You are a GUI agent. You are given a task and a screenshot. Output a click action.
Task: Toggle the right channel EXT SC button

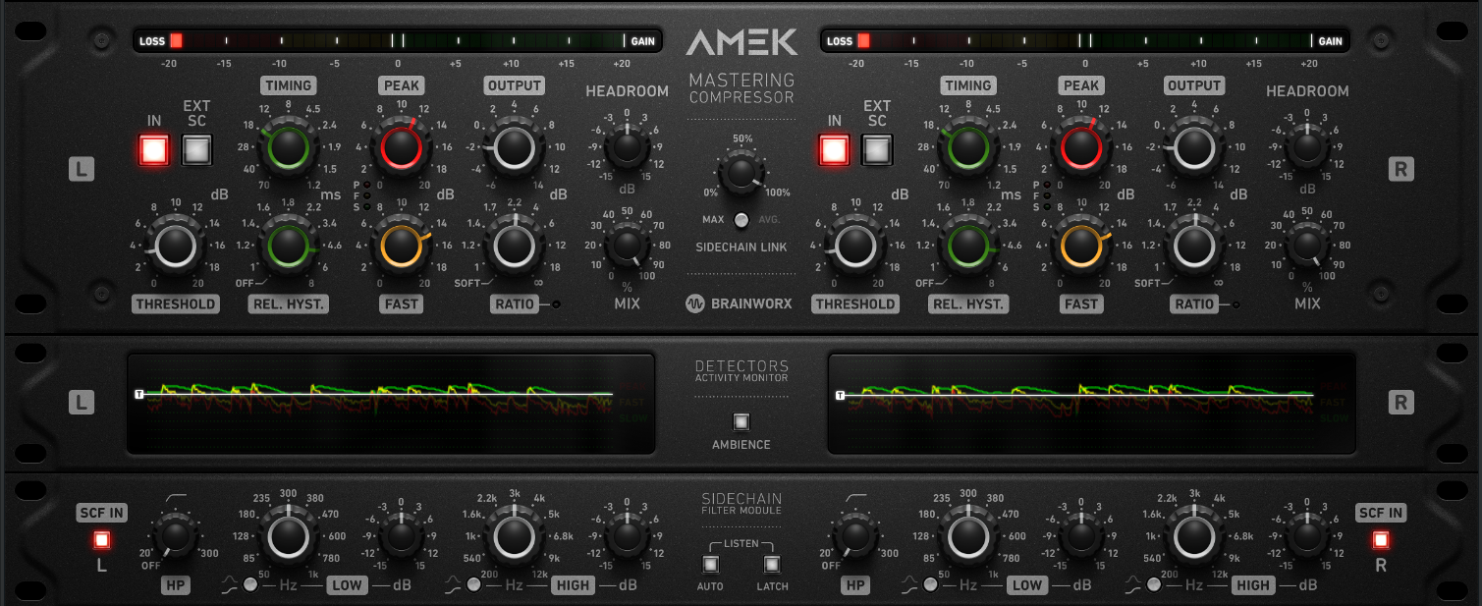[877, 149]
